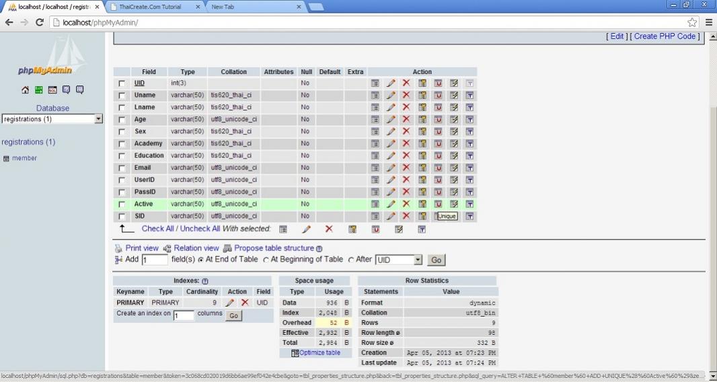Tick the SID field checkbox
The height and width of the screenshot is (382, 717).
pyautogui.click(x=122, y=217)
